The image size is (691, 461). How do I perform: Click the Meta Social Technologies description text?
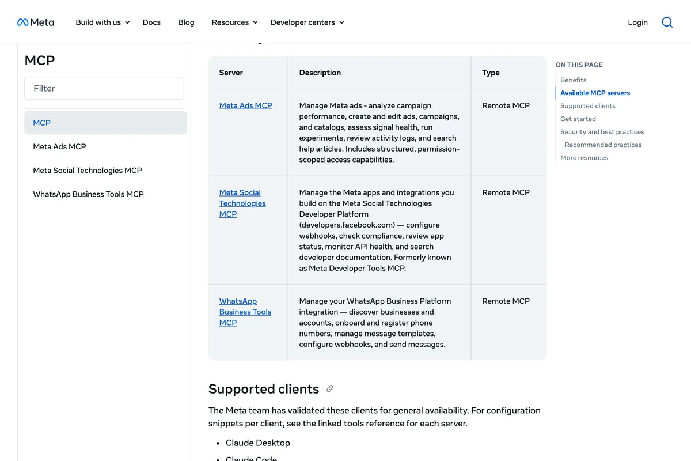point(378,231)
